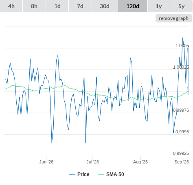Click the Sep '26 axis label

pyautogui.click(x=182, y=162)
